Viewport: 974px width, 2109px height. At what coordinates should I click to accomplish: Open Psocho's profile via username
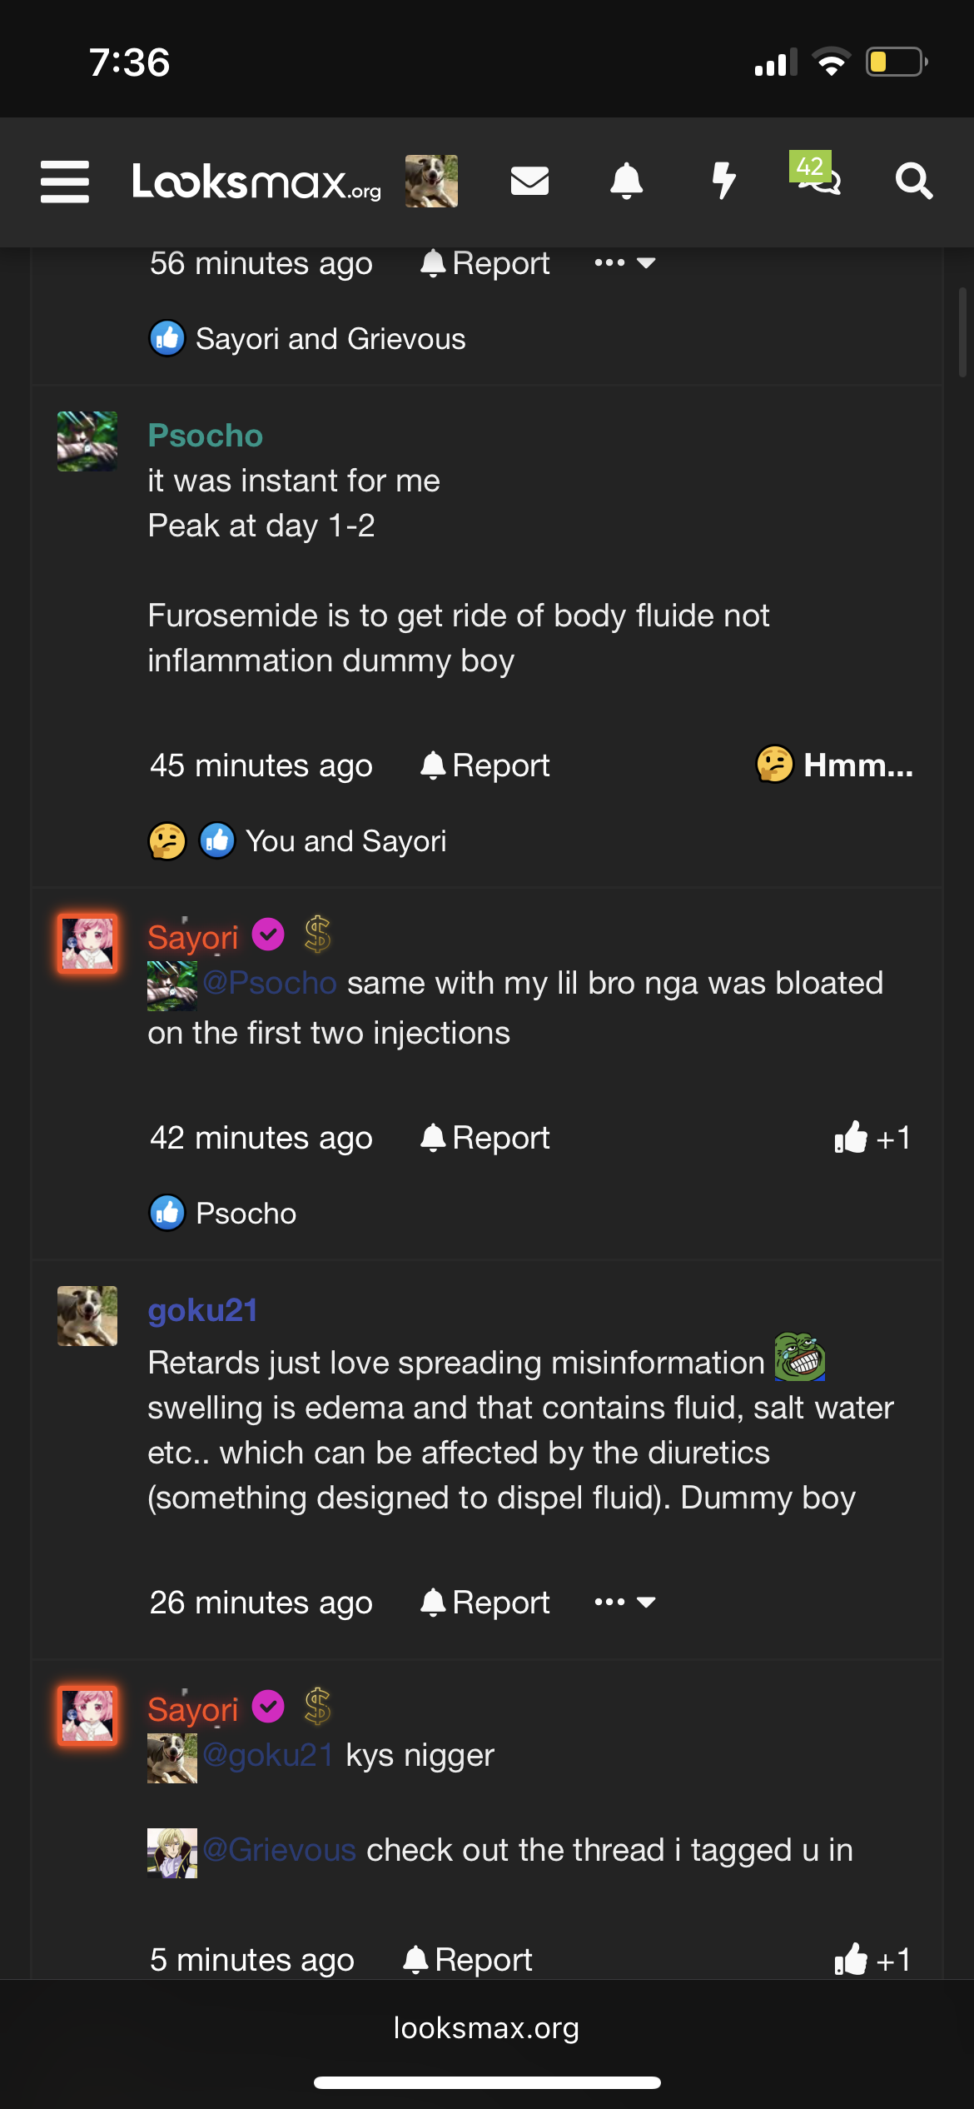(x=205, y=436)
